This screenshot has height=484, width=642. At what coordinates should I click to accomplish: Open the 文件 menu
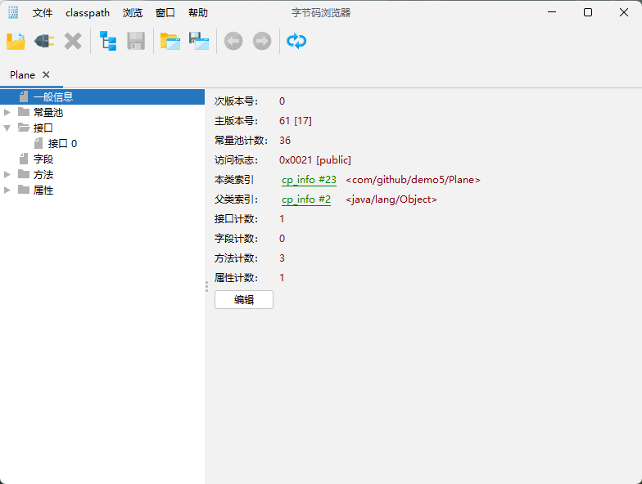43,13
